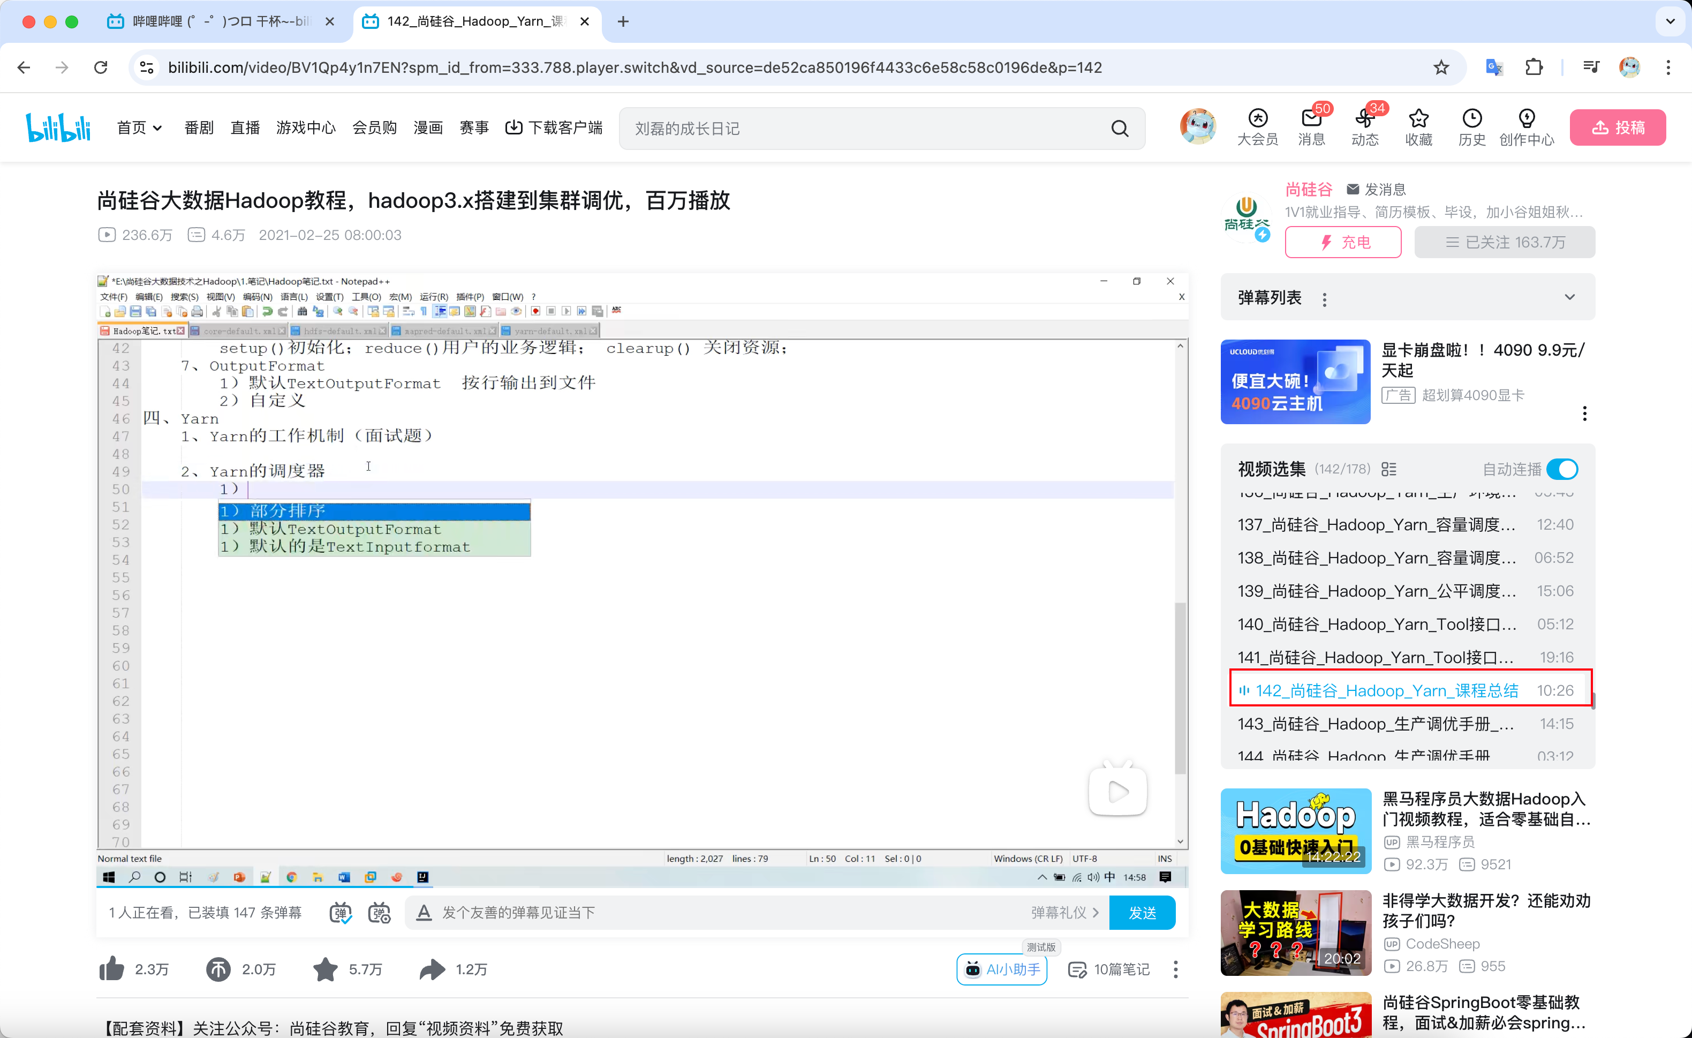The width and height of the screenshot is (1692, 1038).
Task: Open the 历史 history icon
Action: click(1471, 127)
